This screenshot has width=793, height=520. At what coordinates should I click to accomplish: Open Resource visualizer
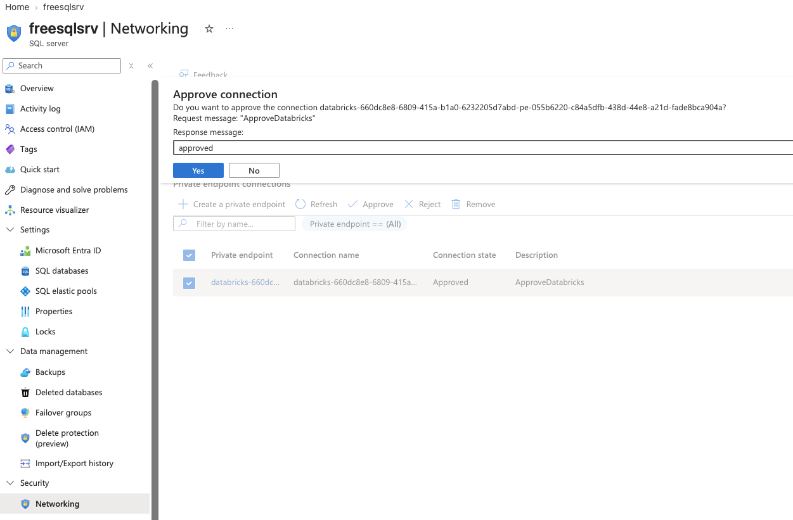(55, 210)
